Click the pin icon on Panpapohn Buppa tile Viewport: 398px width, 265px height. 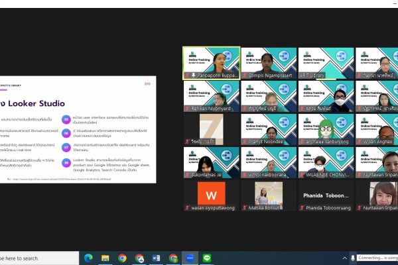pos(194,76)
